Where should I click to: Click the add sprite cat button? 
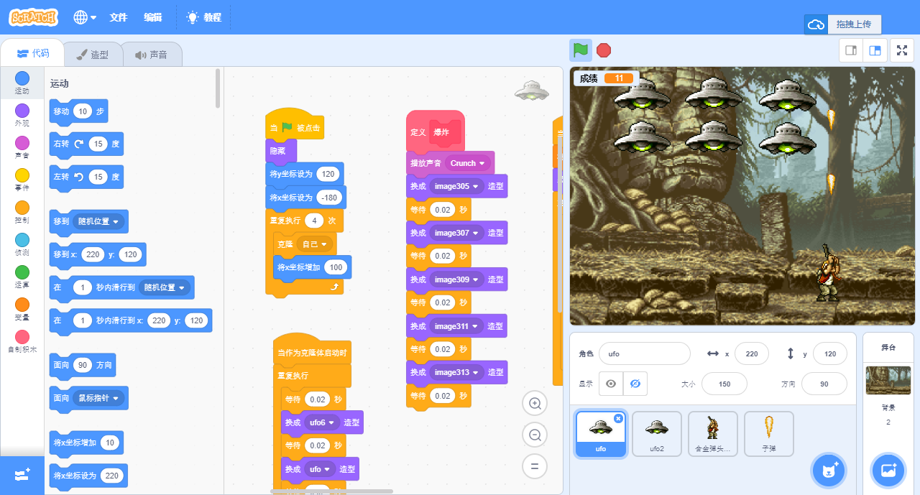tap(828, 471)
